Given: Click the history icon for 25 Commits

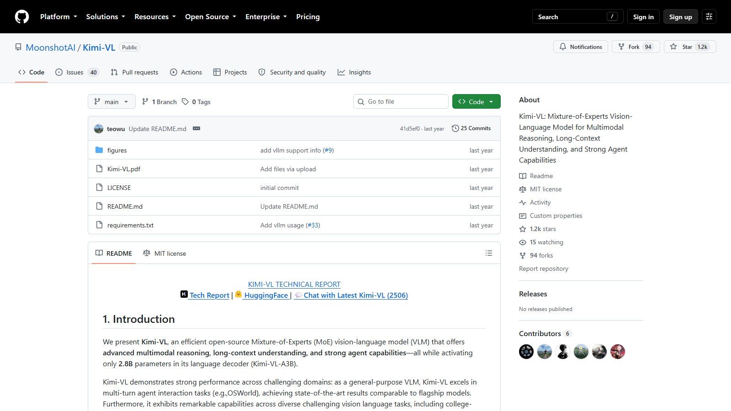Looking at the screenshot, I should pyautogui.click(x=455, y=128).
